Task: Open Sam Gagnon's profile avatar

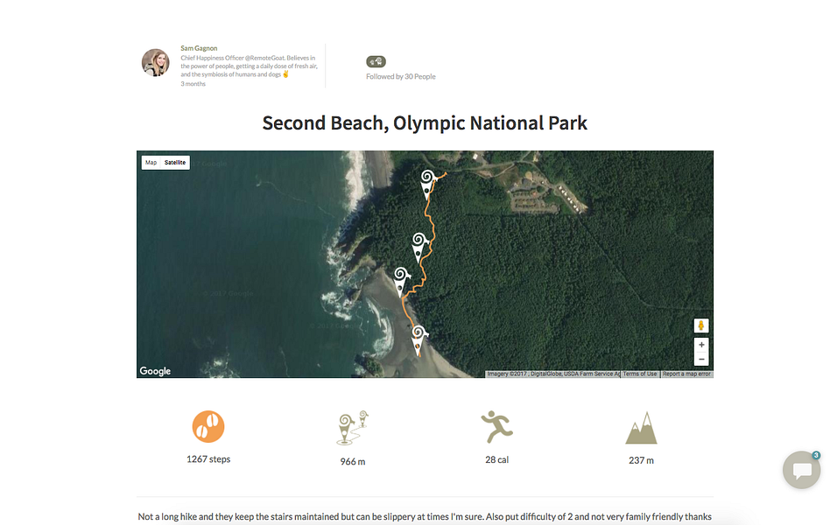Action: 155,62
